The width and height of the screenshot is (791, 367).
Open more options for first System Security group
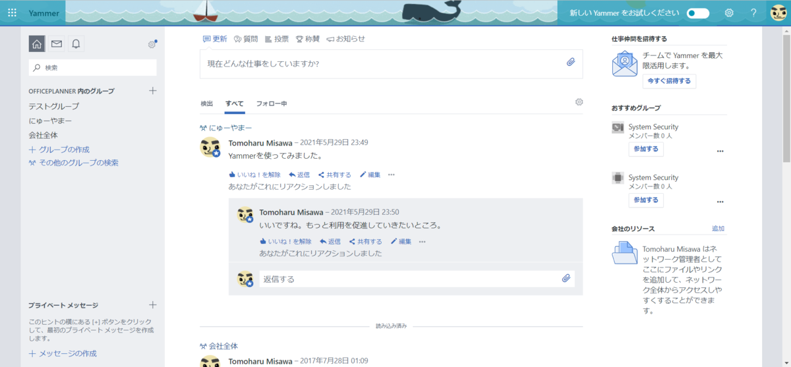pyautogui.click(x=720, y=151)
